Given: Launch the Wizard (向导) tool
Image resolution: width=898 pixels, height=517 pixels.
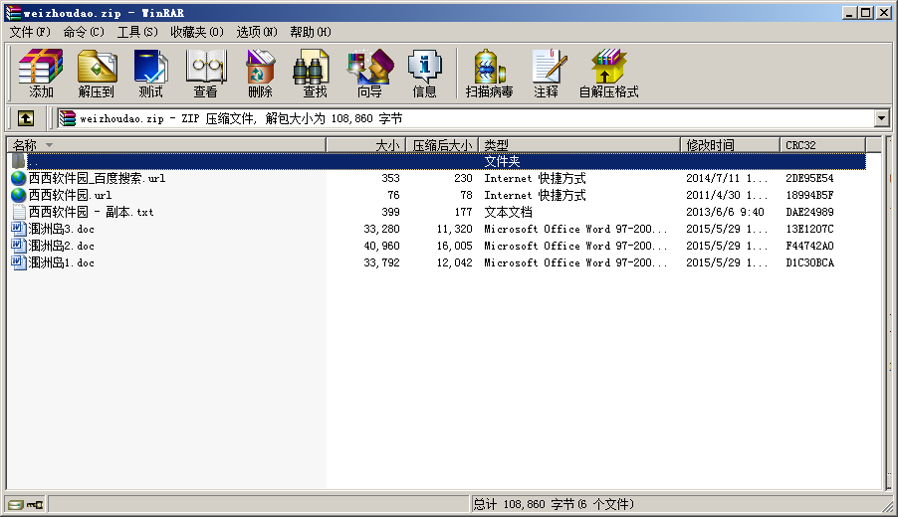Looking at the screenshot, I should (x=370, y=74).
